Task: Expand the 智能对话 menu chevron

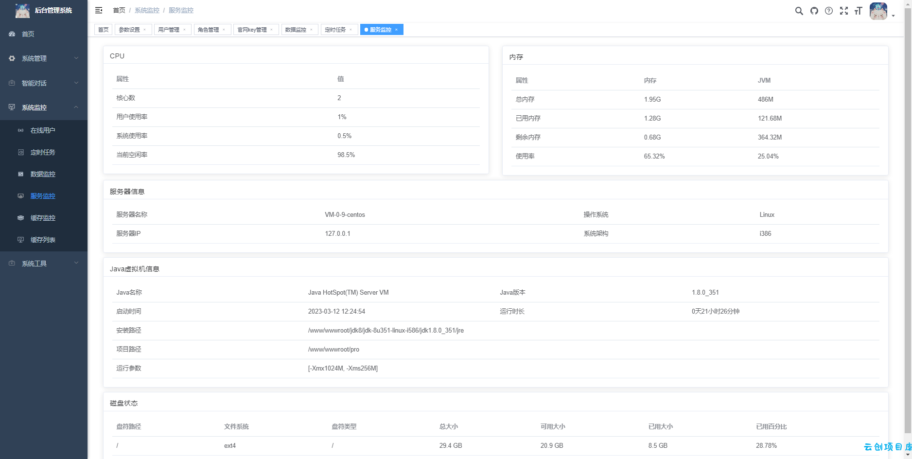Action: point(76,83)
